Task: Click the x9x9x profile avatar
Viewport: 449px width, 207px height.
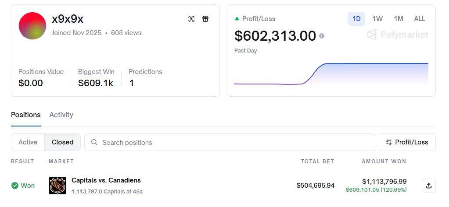Action: (32, 26)
